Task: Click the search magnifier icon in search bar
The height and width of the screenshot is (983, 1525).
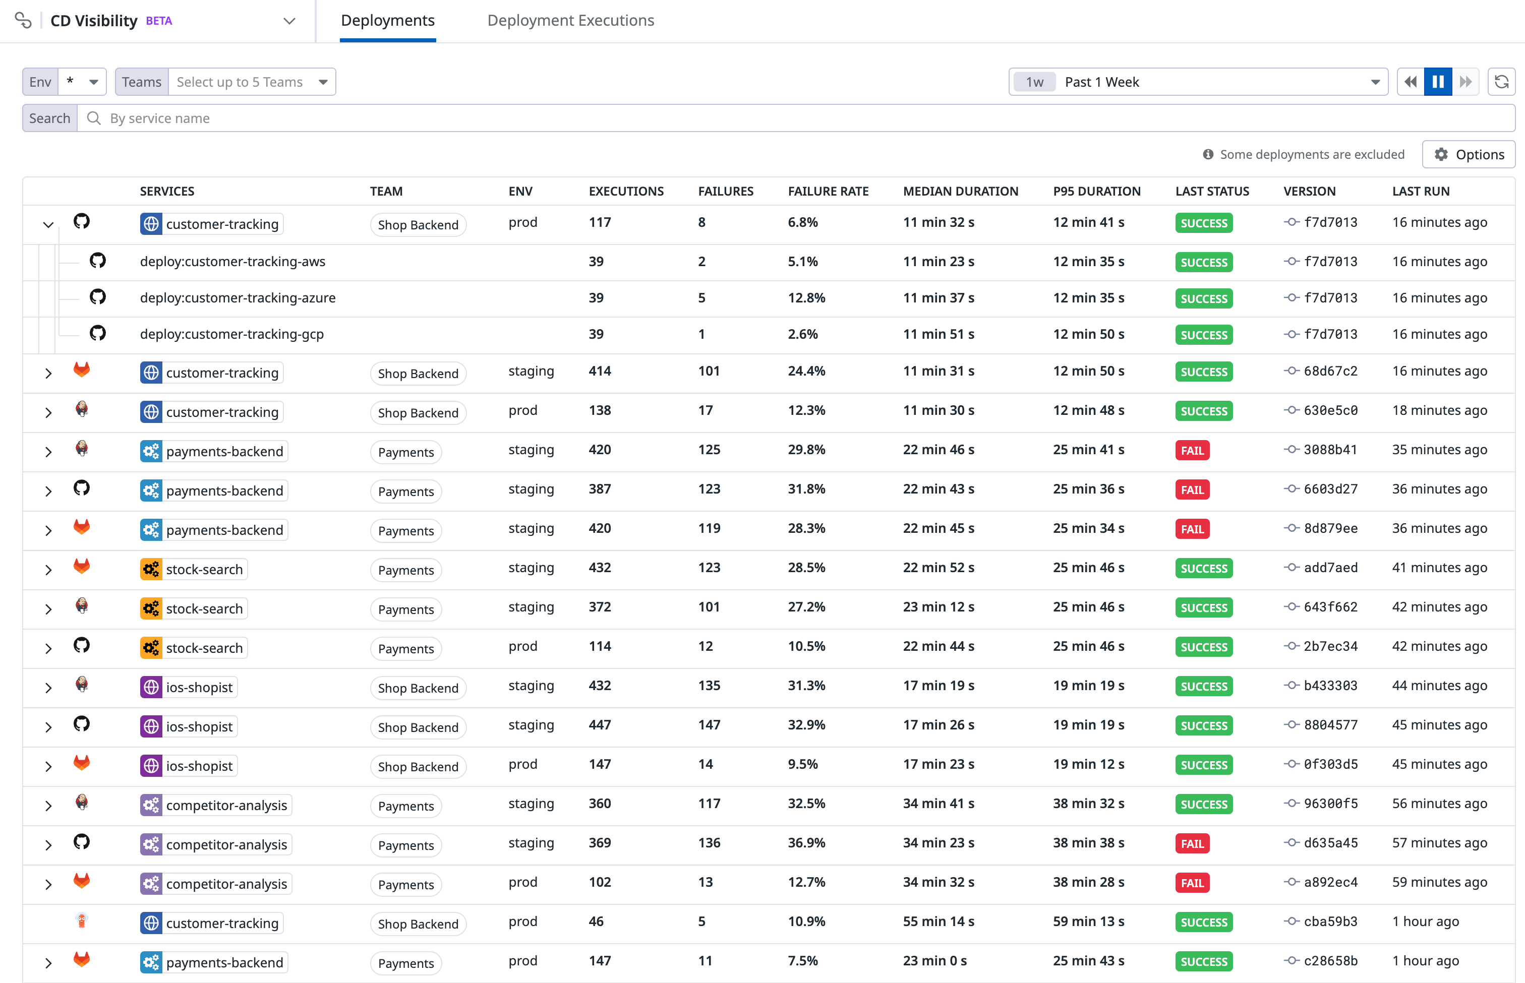Action: coord(93,118)
